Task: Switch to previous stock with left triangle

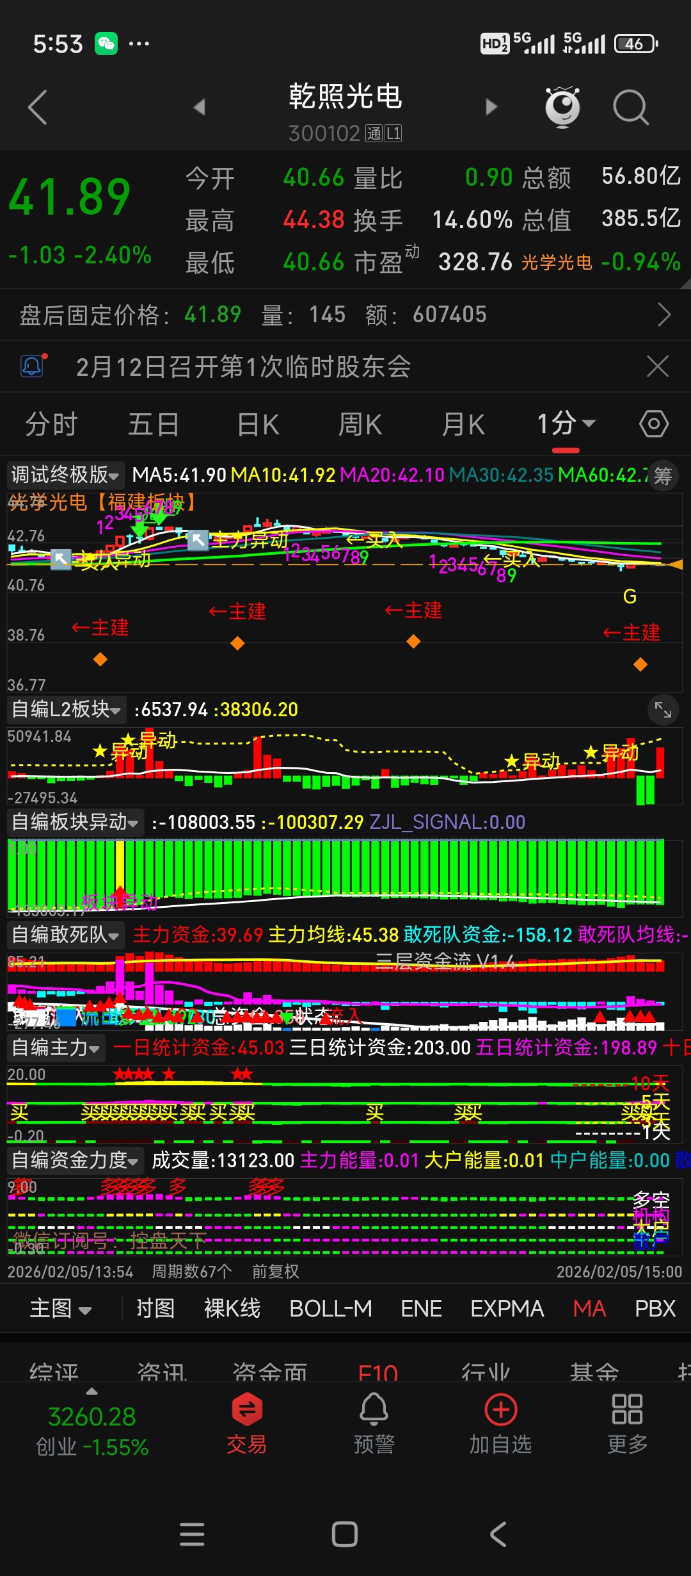Action: (199, 107)
